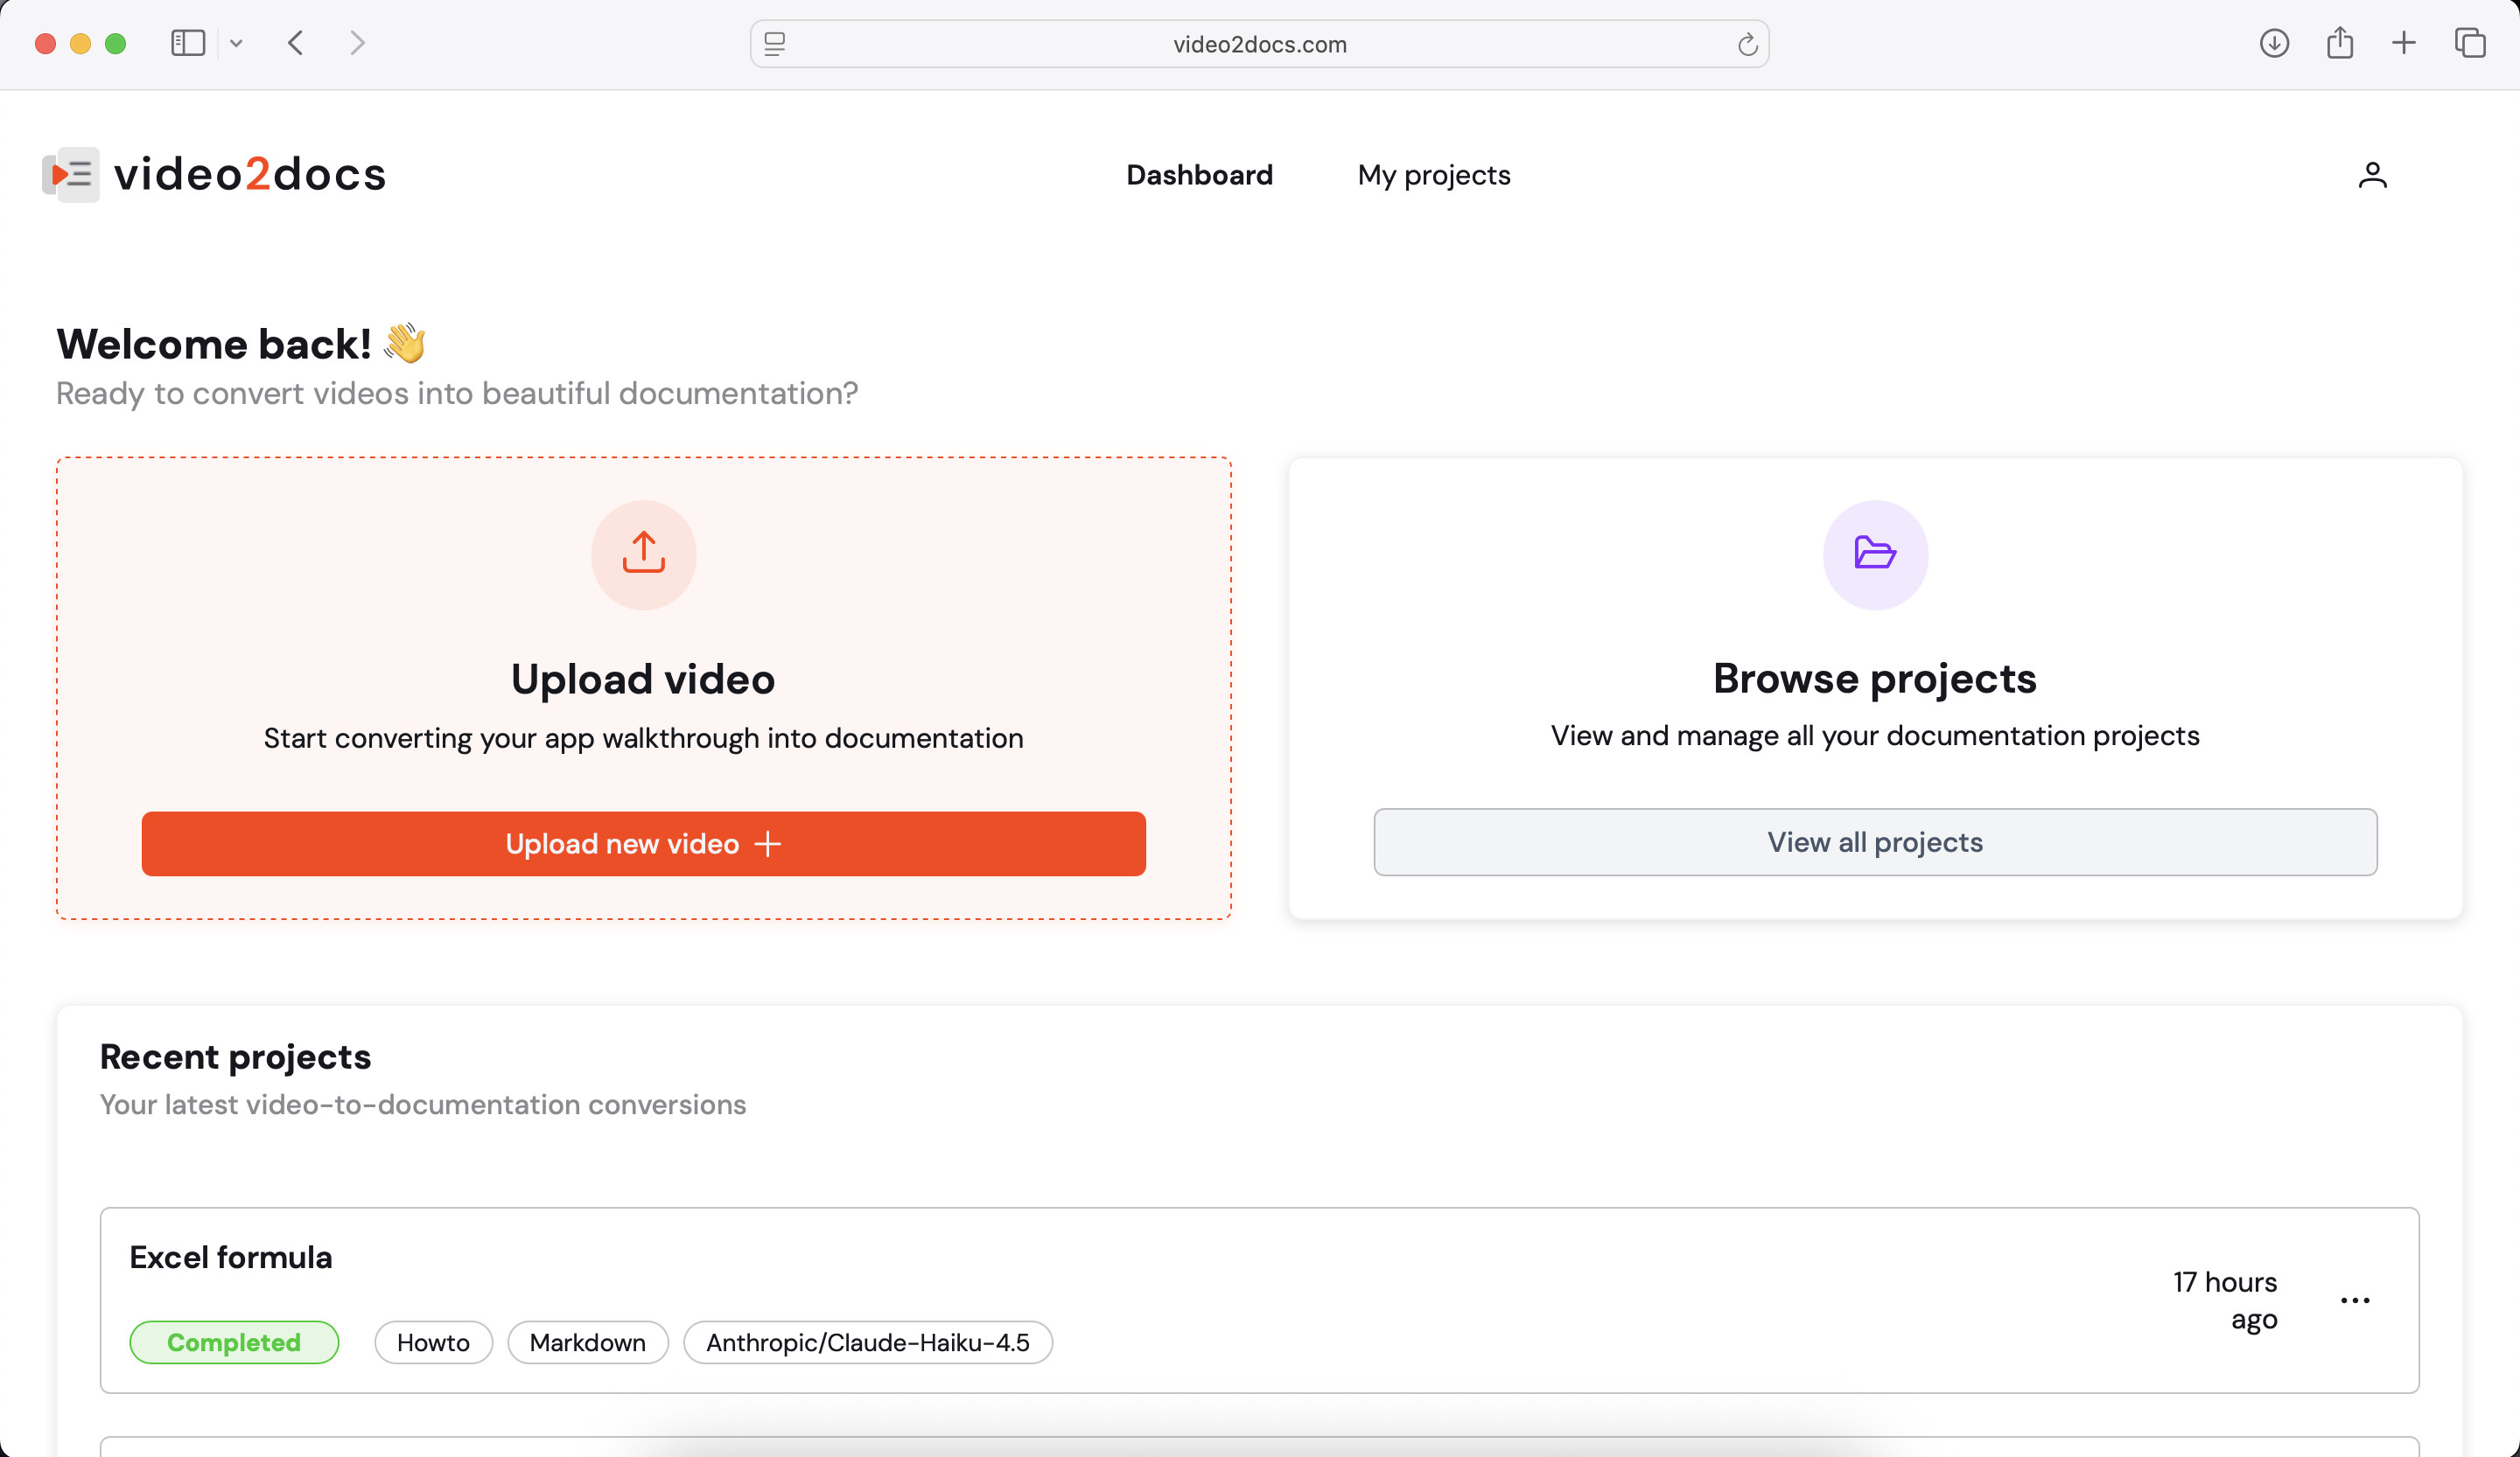The image size is (2520, 1457).
Task: Click the orange upload icon above Upload video
Action: [x=643, y=554]
